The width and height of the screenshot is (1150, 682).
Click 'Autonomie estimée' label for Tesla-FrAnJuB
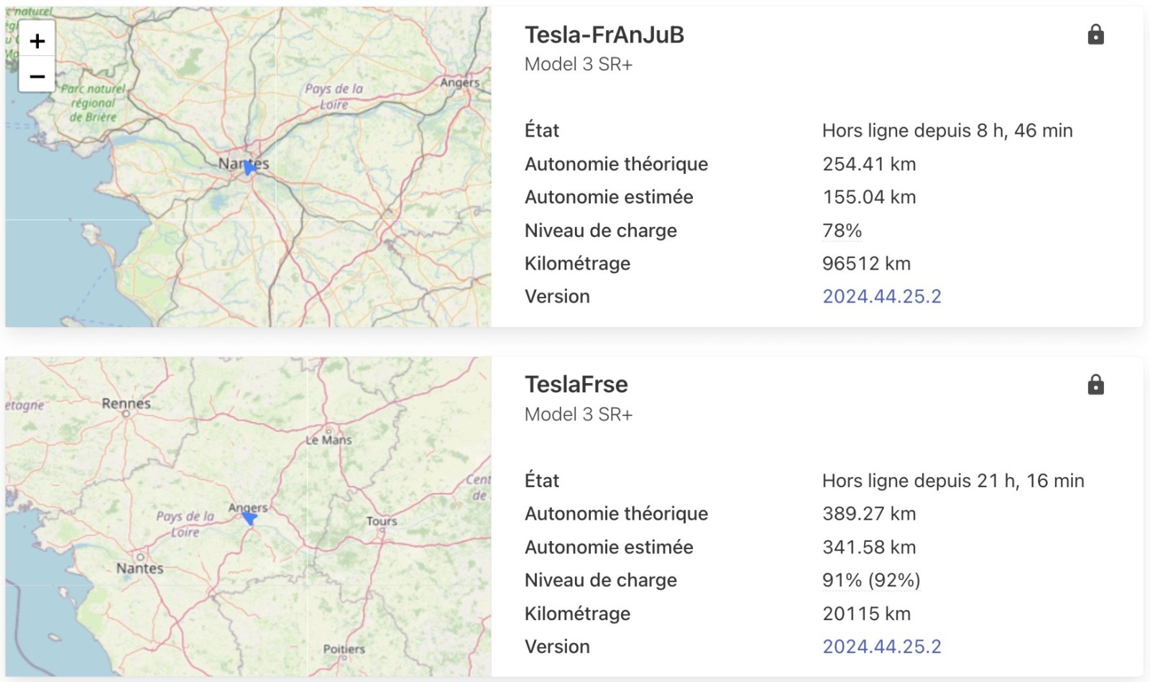click(609, 197)
